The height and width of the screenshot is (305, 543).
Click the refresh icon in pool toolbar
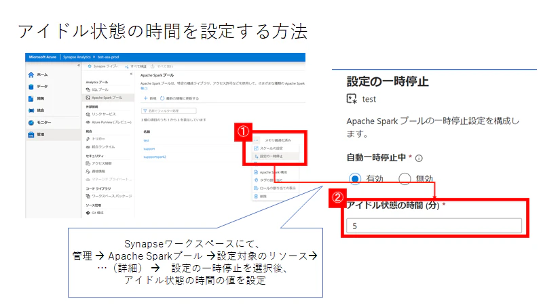coord(162,98)
